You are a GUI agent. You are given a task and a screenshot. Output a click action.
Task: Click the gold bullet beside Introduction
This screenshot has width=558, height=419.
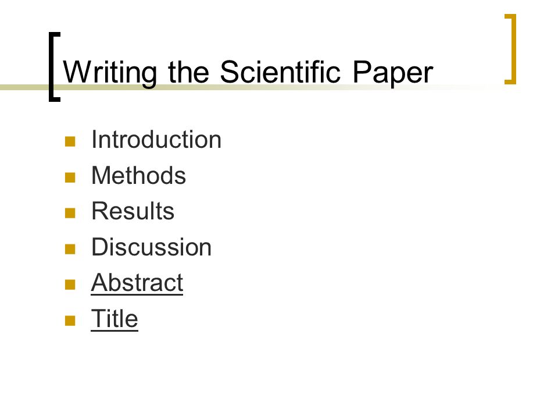pyautogui.click(x=70, y=141)
